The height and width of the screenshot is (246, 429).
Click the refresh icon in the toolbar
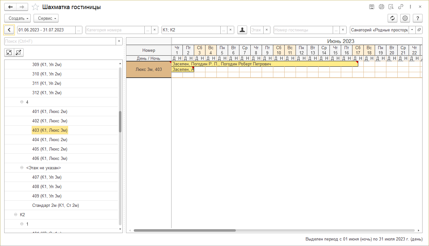pyautogui.click(x=392, y=18)
